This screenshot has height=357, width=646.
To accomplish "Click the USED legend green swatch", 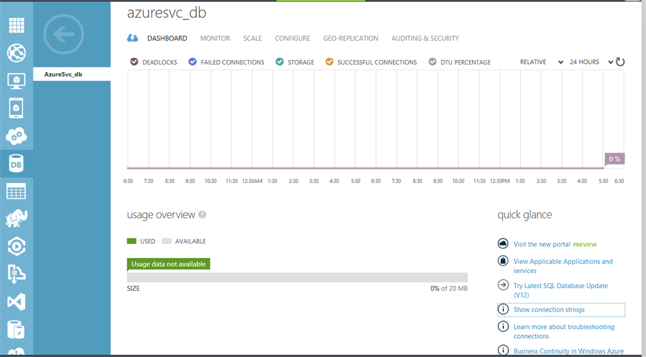I will 131,242.
